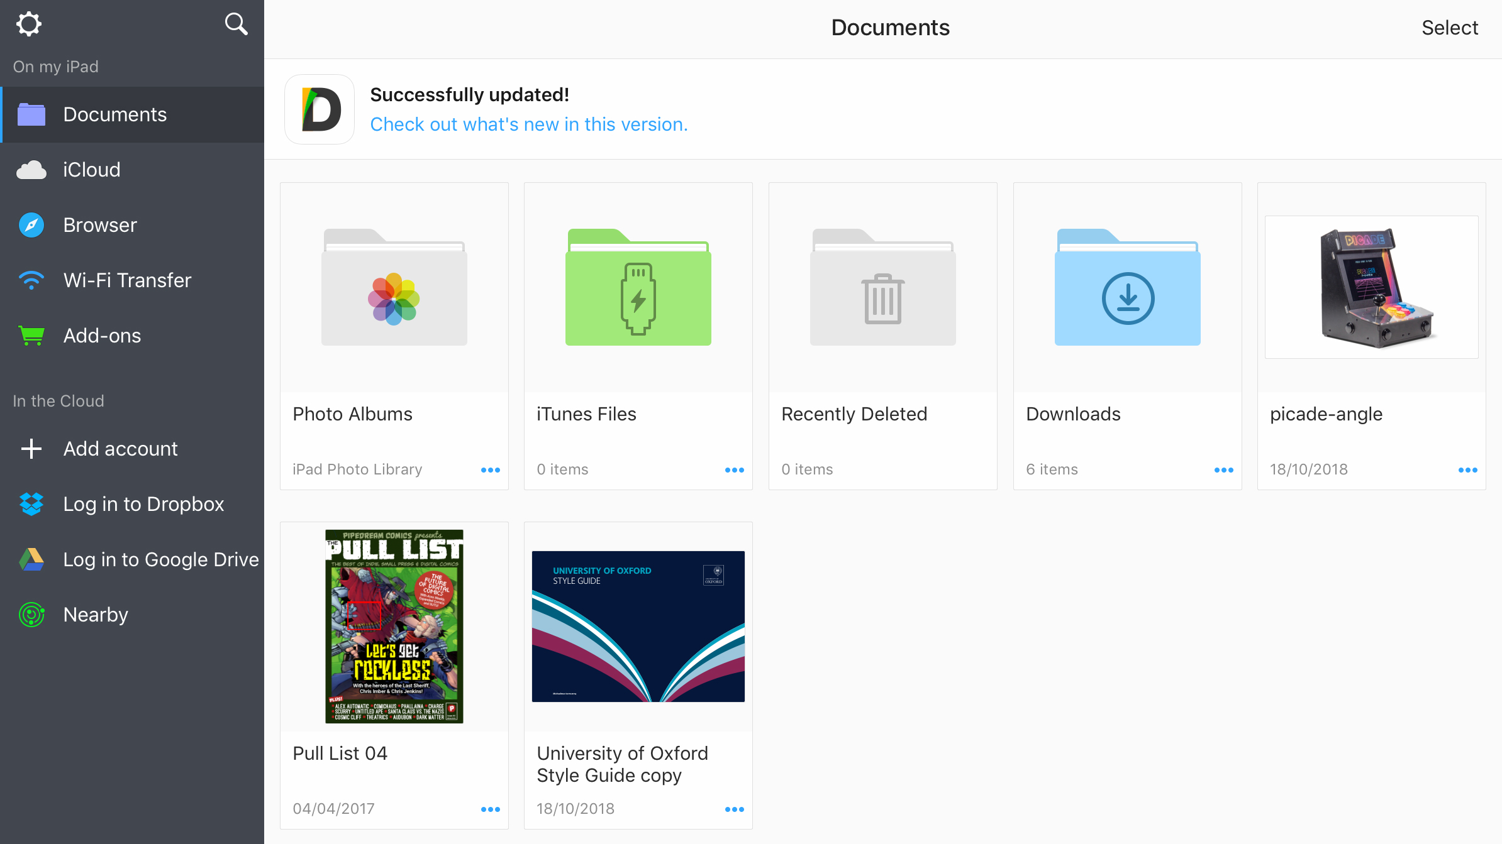1502x844 pixels.
Task: Open the Add-ons shopping cart icon
Action: pyautogui.click(x=31, y=336)
